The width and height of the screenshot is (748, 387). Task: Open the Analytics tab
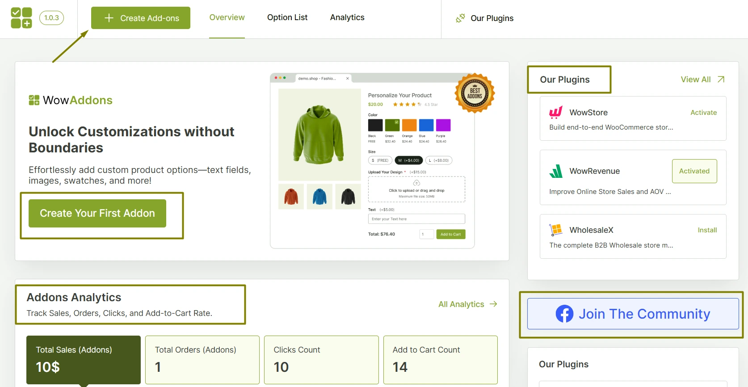(347, 17)
